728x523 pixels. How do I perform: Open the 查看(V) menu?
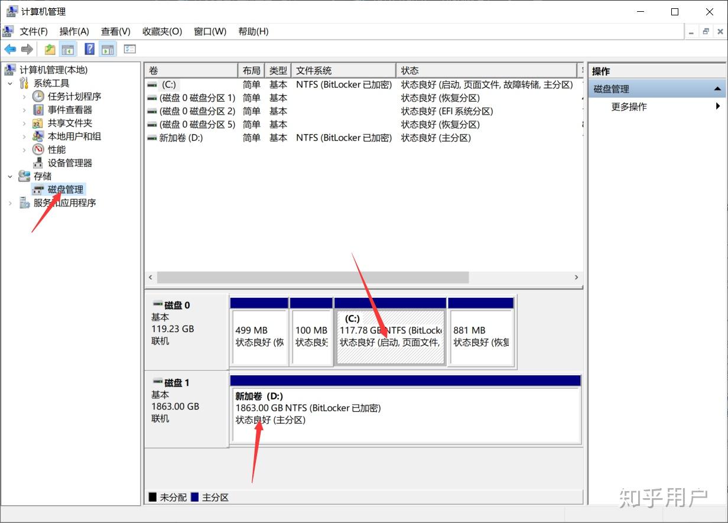point(115,31)
